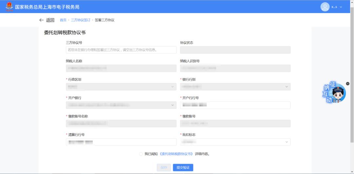Go to 首页 breadcrumb
Image resolution: width=354 pixels, height=174 pixels.
[63, 20]
